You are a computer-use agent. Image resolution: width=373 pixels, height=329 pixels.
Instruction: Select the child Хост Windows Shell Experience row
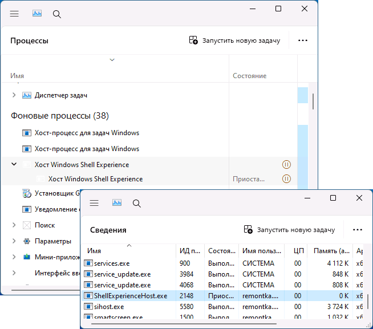(x=149, y=179)
